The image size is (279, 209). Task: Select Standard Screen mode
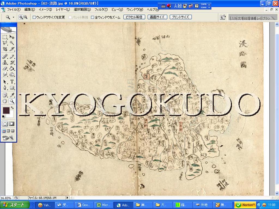tap(4, 131)
